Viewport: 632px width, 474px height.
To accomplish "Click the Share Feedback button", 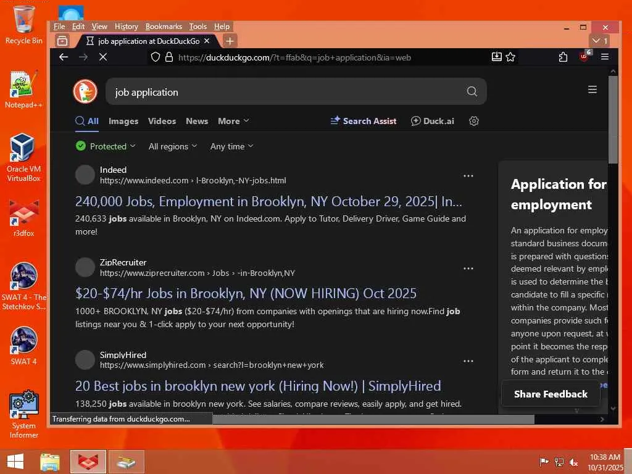I will tap(551, 394).
